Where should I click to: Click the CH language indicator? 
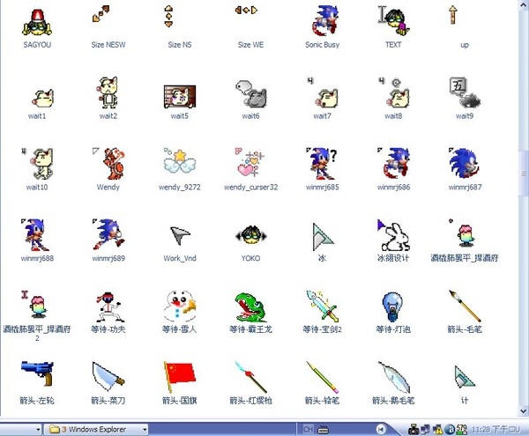(308, 430)
